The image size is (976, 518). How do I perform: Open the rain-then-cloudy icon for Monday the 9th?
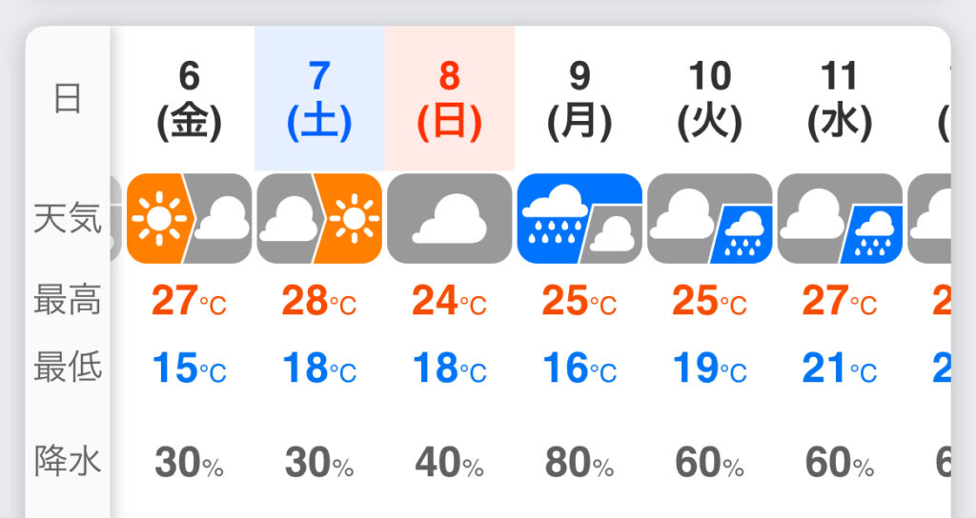pos(579,218)
